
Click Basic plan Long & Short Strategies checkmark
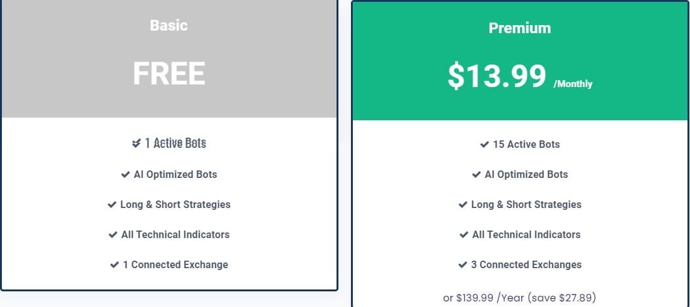click(x=112, y=204)
